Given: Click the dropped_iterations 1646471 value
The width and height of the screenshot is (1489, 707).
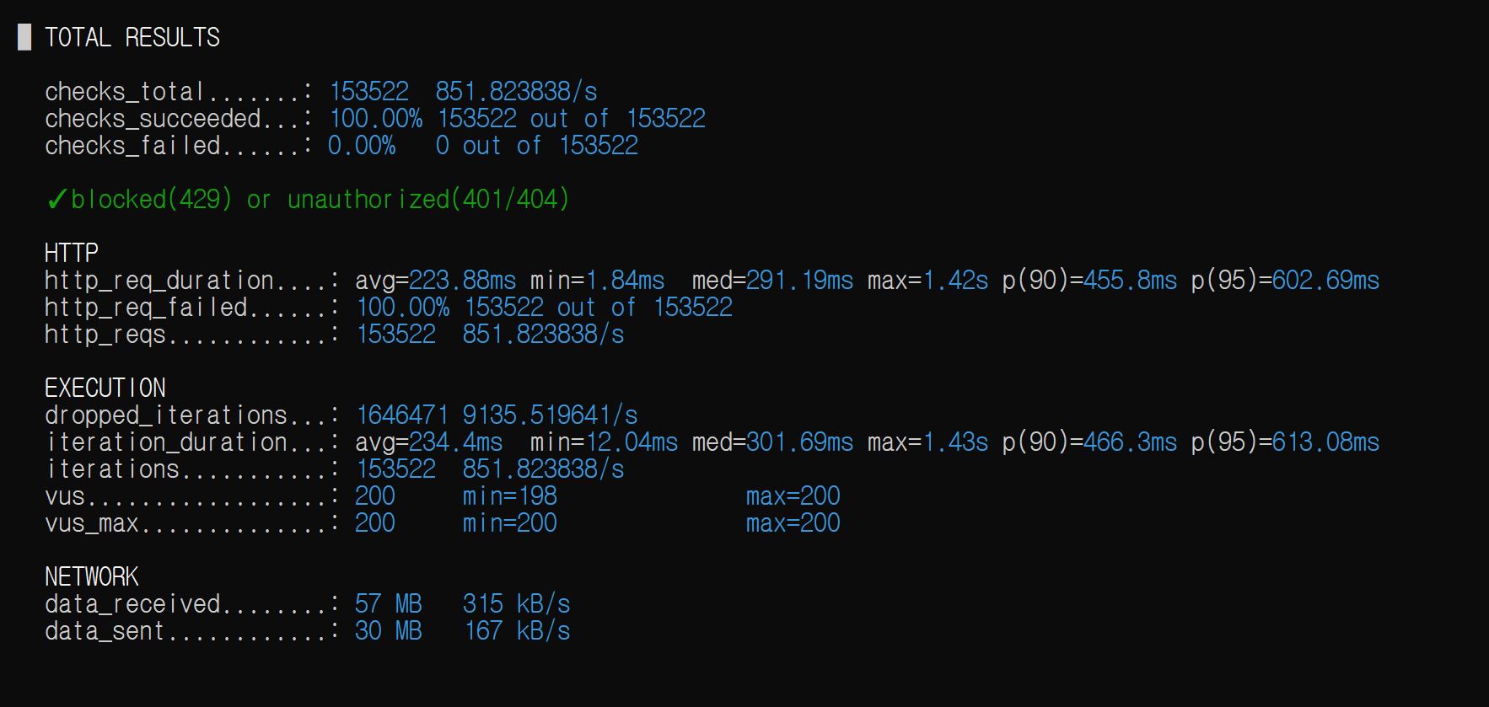Looking at the screenshot, I should [402, 415].
